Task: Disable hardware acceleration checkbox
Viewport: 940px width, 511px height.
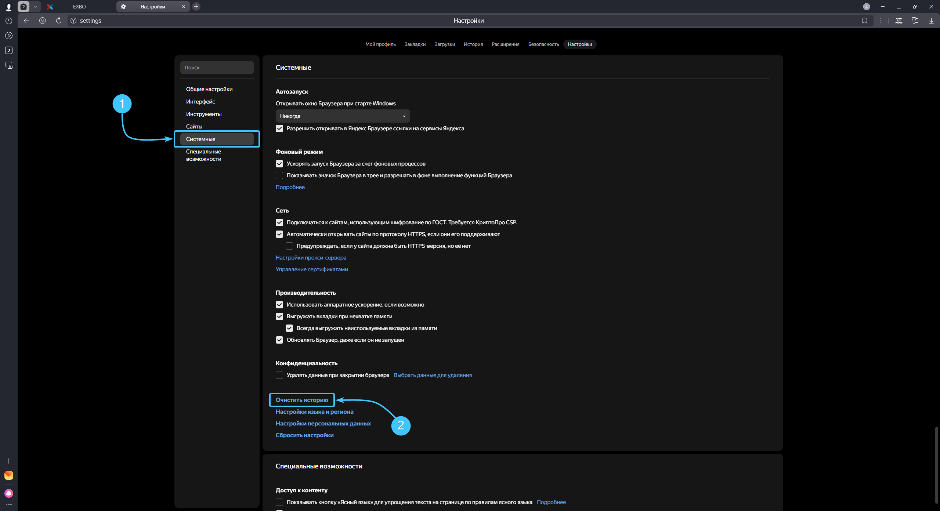Action: pos(279,305)
